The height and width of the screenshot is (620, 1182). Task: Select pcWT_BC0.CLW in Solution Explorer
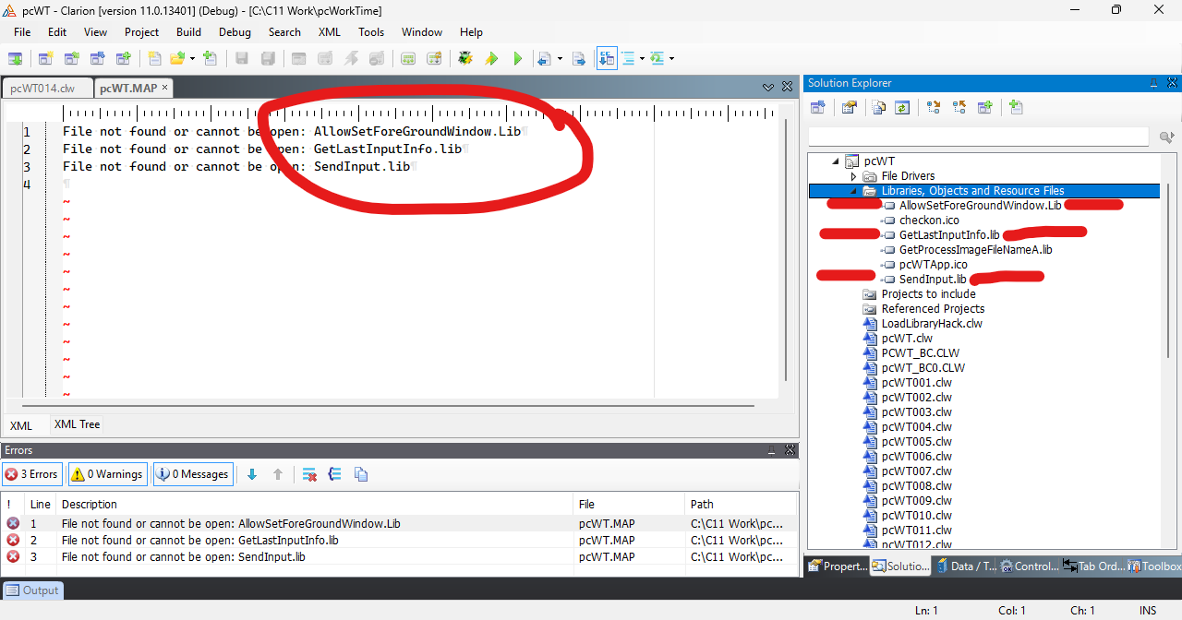pyautogui.click(x=923, y=367)
